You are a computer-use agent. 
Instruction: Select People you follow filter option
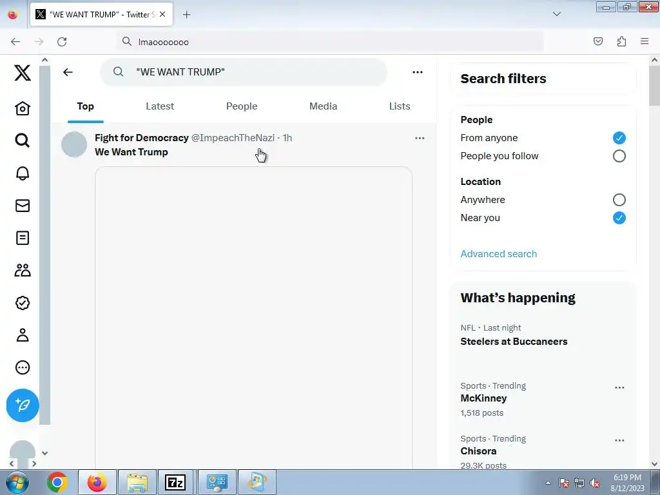point(619,156)
